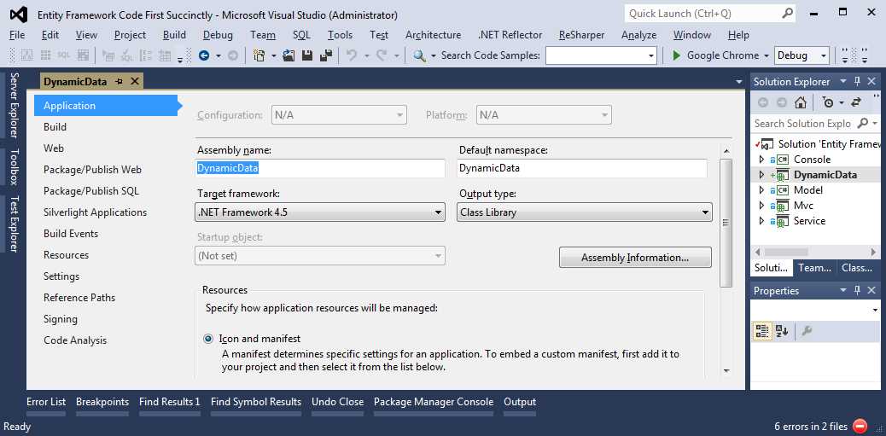886x436 pixels.
Task: Click the Search Solution Explorer box
Action: (x=802, y=123)
